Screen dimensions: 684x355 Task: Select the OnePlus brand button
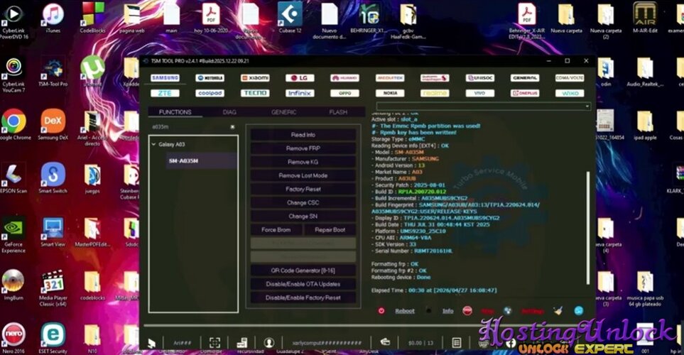pyautogui.click(x=525, y=93)
